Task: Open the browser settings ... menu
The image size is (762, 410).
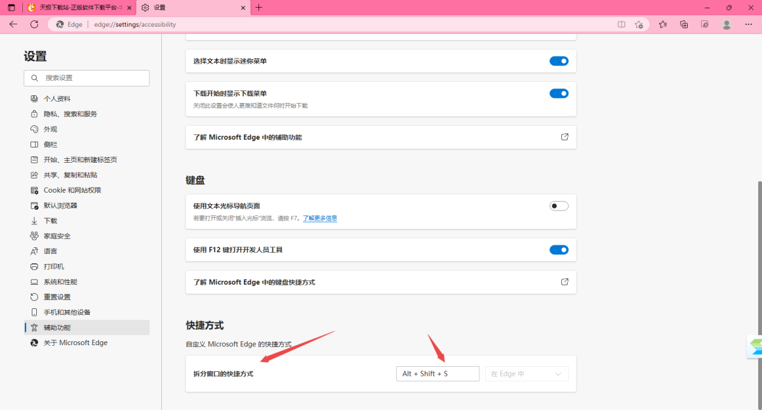Action: pos(748,24)
